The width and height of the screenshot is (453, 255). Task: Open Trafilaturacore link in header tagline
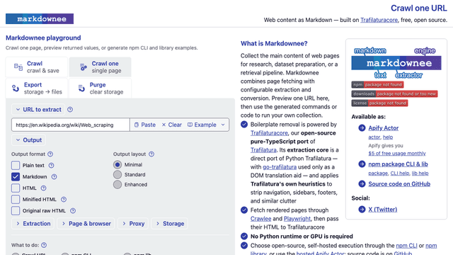click(x=379, y=20)
